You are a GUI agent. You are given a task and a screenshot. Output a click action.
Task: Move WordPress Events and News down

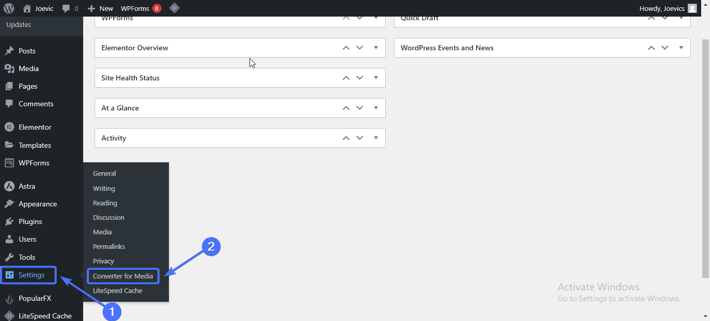click(x=665, y=48)
